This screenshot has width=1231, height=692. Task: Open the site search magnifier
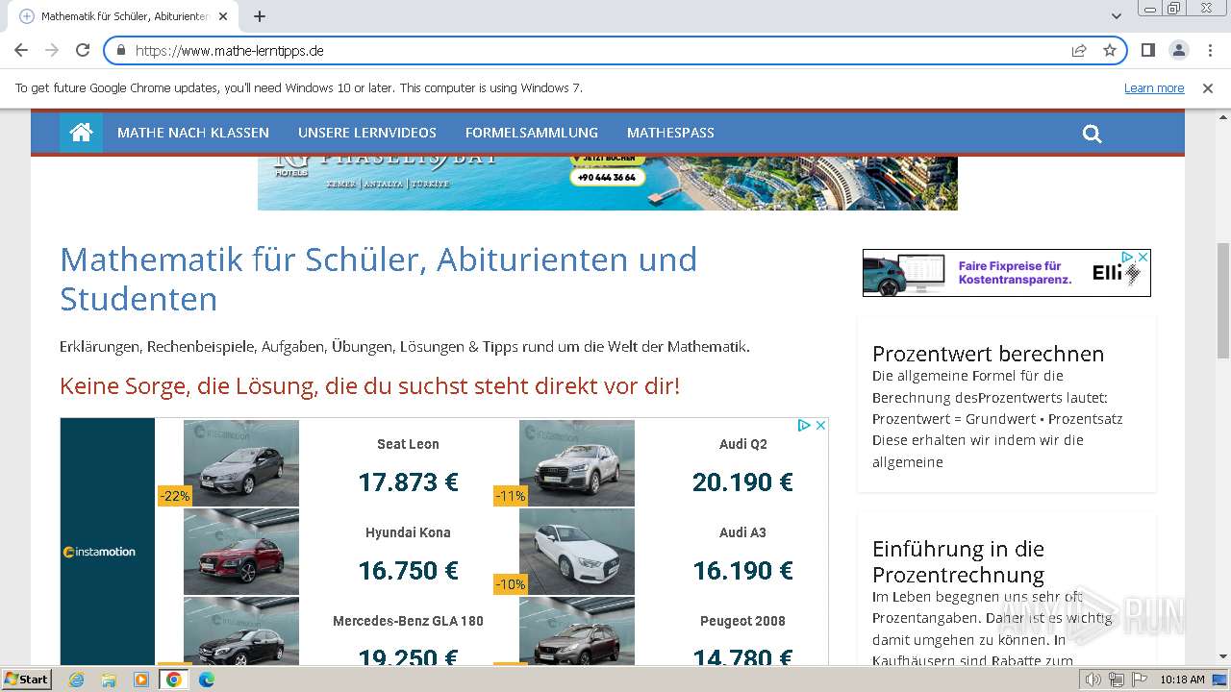pos(1092,134)
